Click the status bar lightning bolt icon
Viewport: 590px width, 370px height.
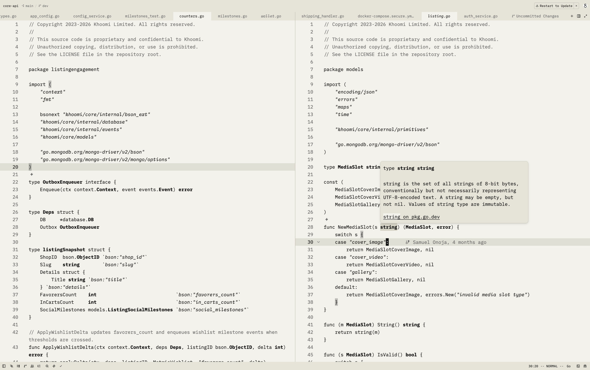point(54,366)
